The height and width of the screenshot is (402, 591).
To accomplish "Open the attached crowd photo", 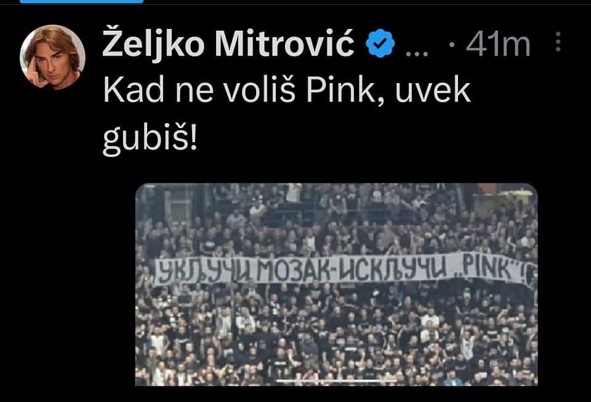I will [x=337, y=284].
